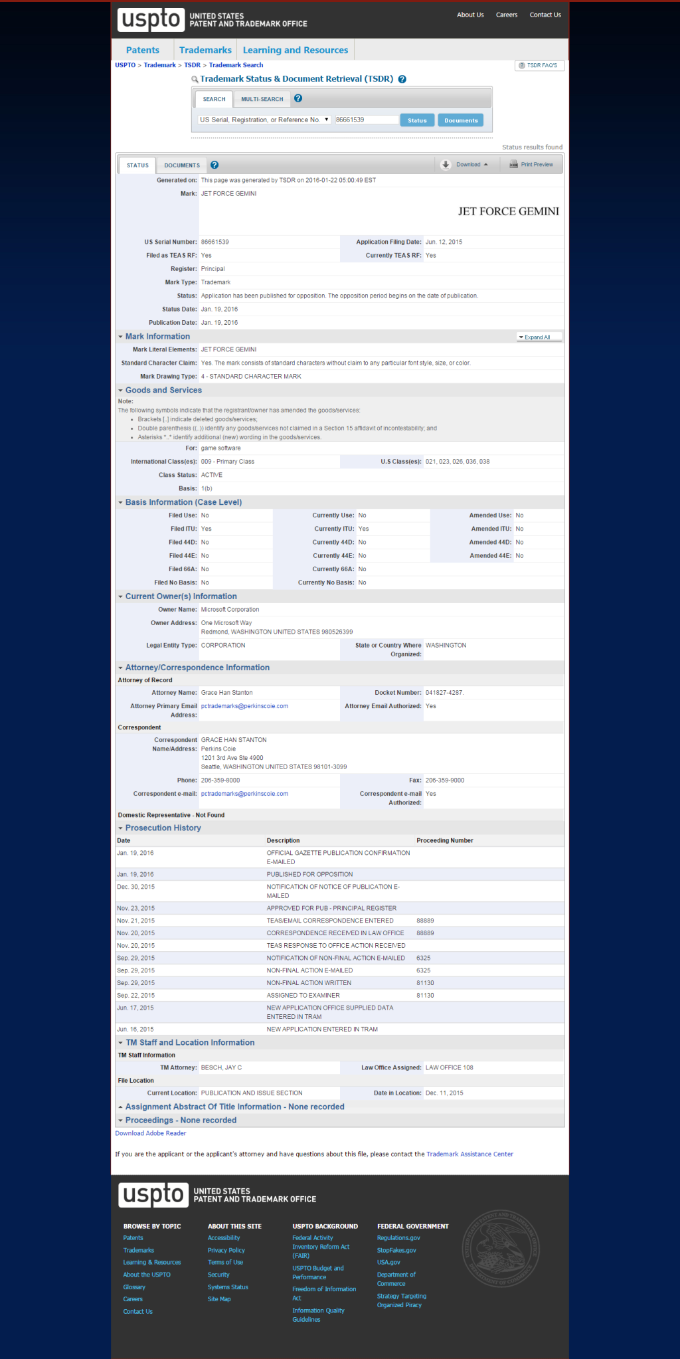
Task: Open the Trademarks navigation menu
Action: [x=205, y=50]
